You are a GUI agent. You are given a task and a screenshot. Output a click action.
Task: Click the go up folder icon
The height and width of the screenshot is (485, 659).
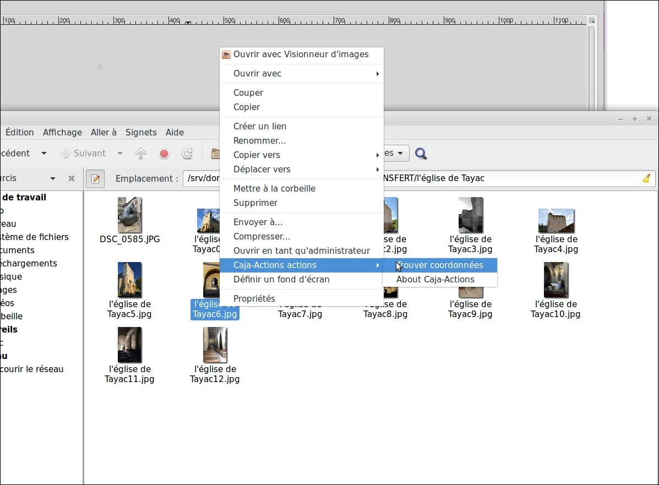tap(141, 154)
